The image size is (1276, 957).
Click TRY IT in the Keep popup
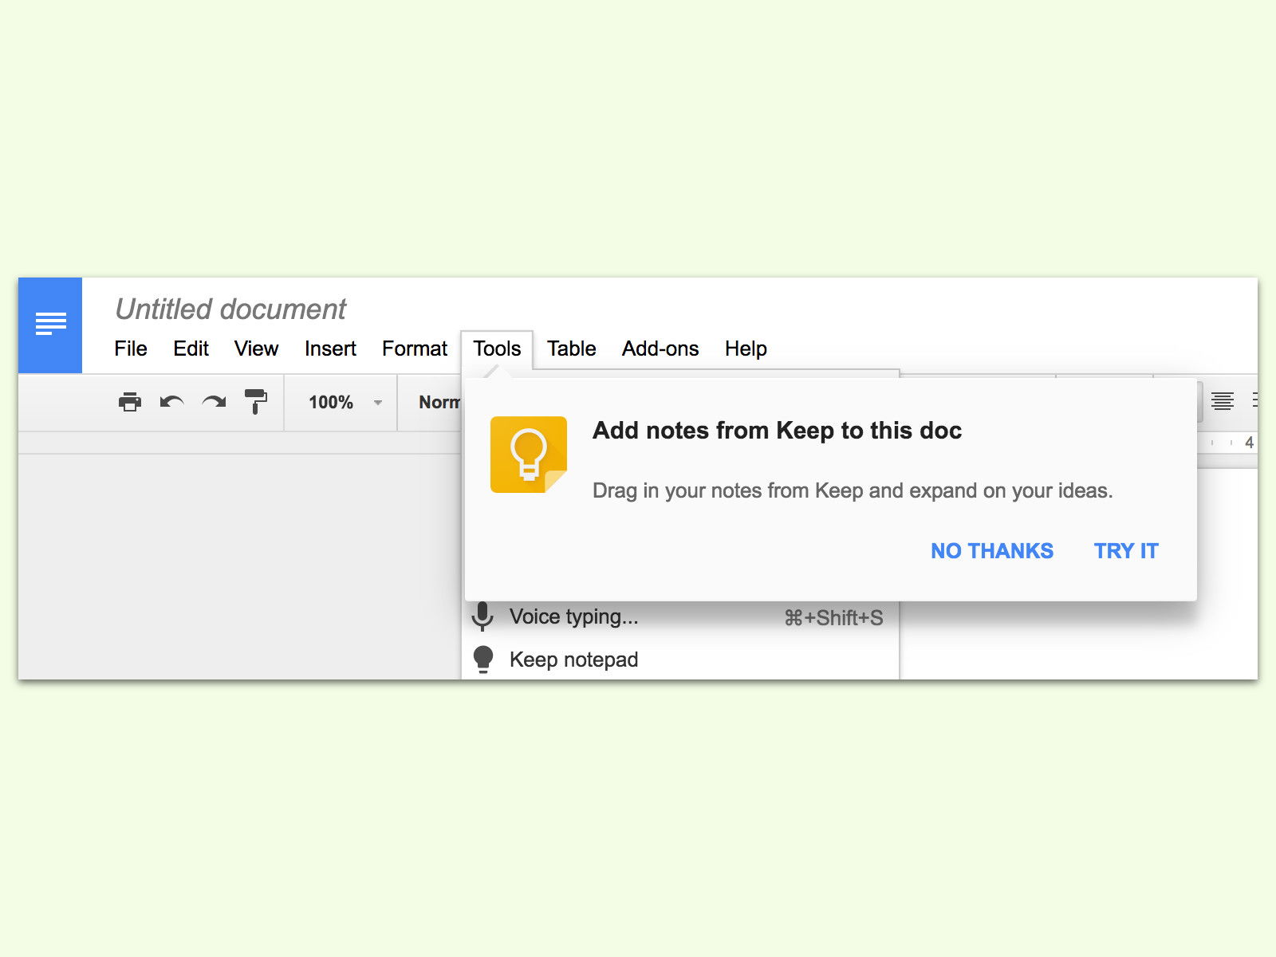pyautogui.click(x=1126, y=551)
